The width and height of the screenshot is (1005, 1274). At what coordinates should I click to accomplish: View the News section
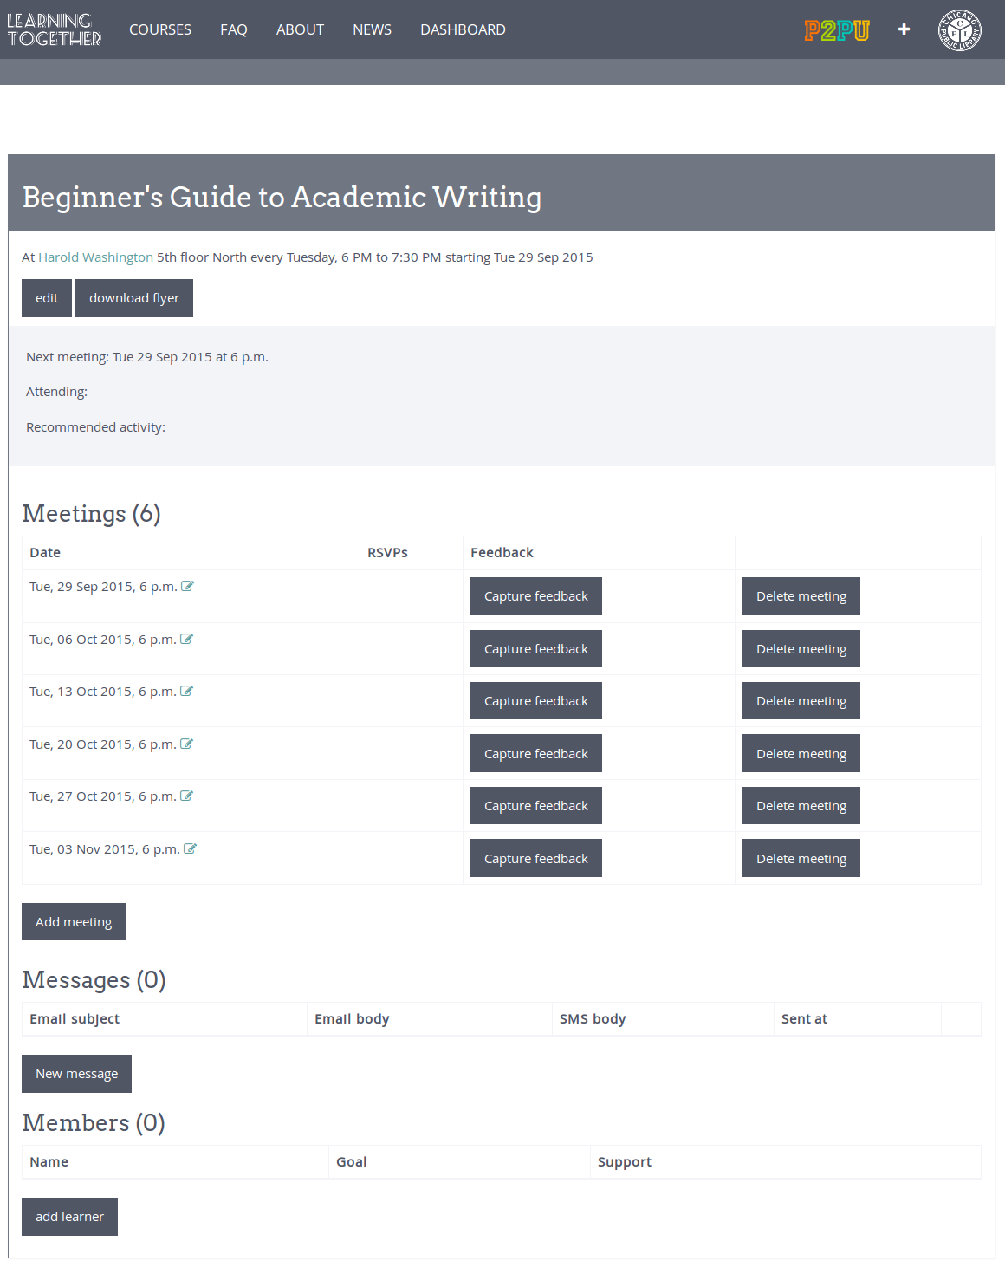pyautogui.click(x=372, y=29)
